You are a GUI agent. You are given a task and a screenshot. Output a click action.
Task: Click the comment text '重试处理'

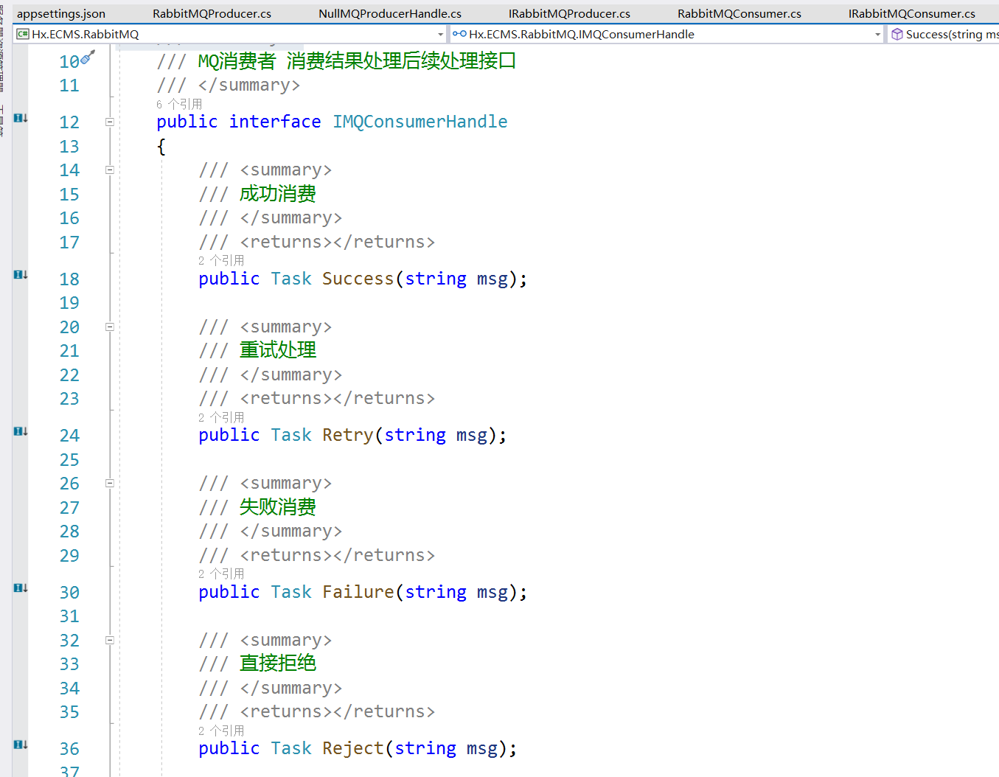point(278,350)
